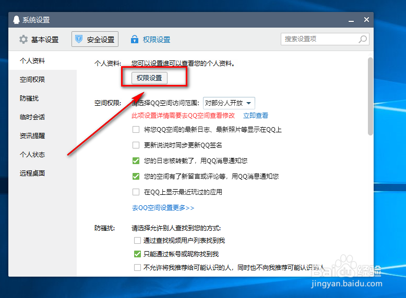406x298 pixels.
Task: Check 更新说说时同步更新QQ签名
Action: pyautogui.click(x=136, y=145)
